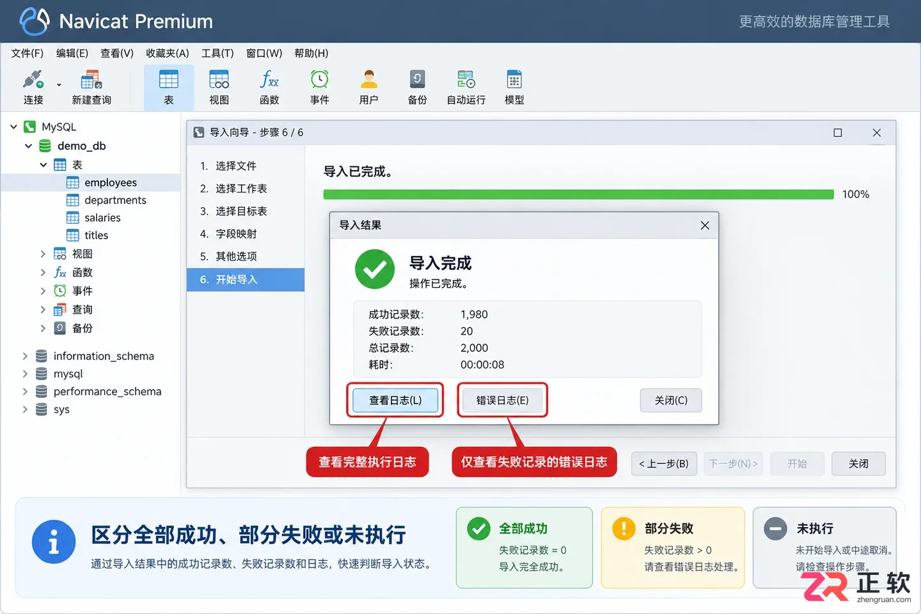
Task: Click the 导入向导 title bar icon
Action: tap(199, 132)
